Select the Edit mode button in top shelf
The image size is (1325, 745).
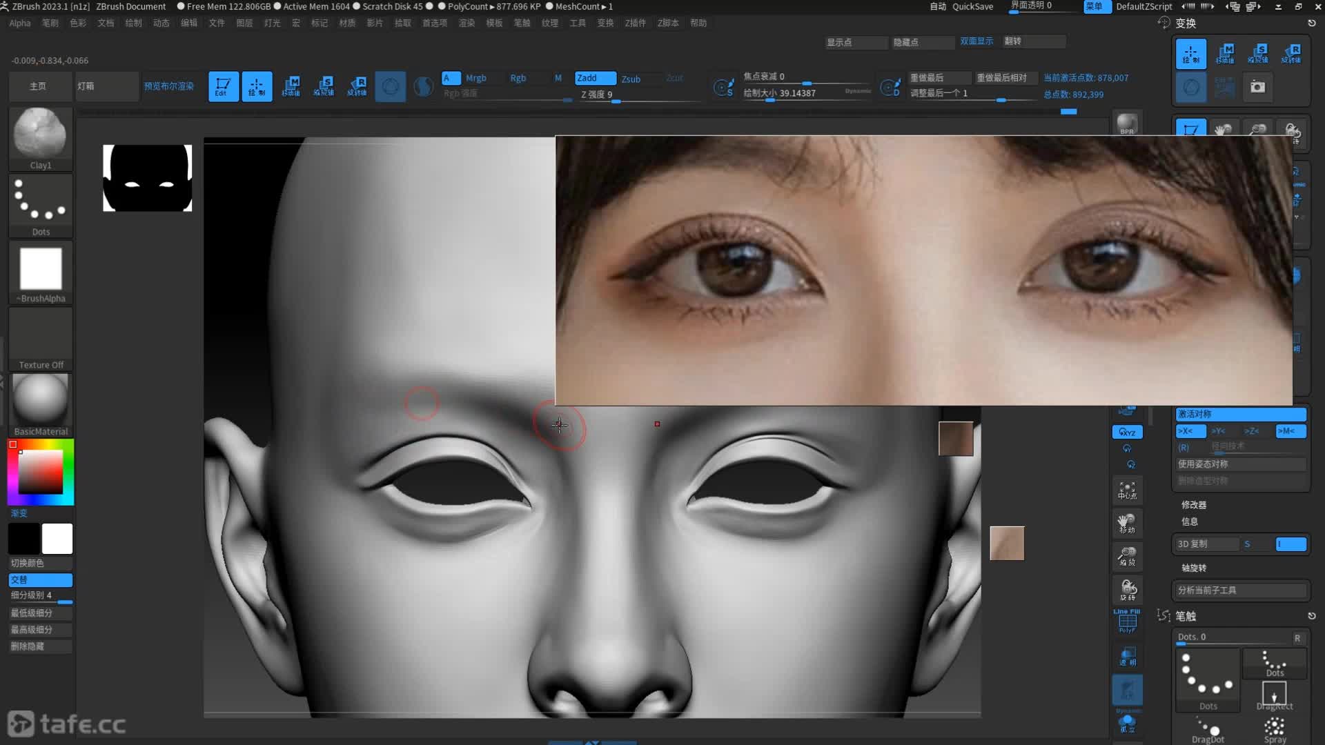224,86
